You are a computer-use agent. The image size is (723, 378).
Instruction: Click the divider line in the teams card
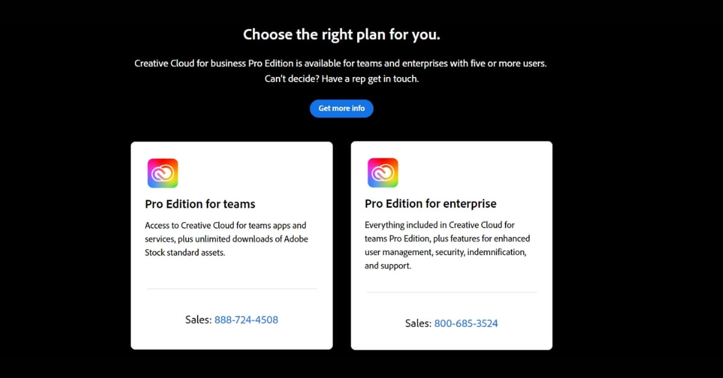231,288
